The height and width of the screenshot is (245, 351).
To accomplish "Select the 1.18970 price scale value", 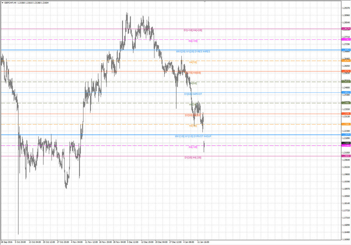I will point(346,189).
